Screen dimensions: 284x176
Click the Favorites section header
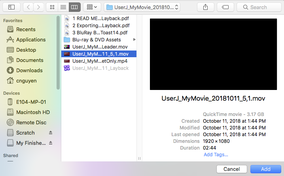[x=13, y=21]
